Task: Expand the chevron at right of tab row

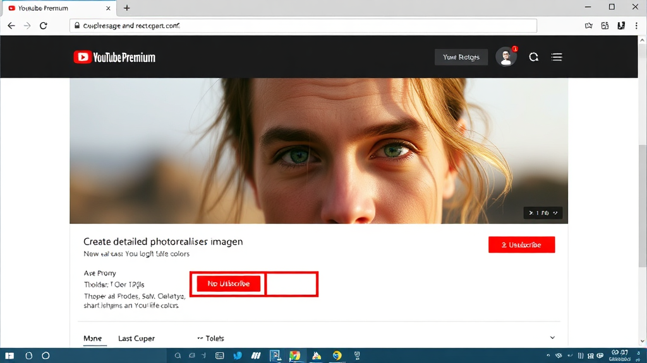Action: click(x=552, y=338)
